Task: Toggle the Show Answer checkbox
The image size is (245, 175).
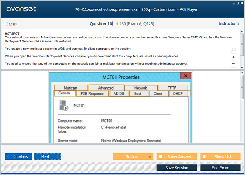Action: point(160,156)
